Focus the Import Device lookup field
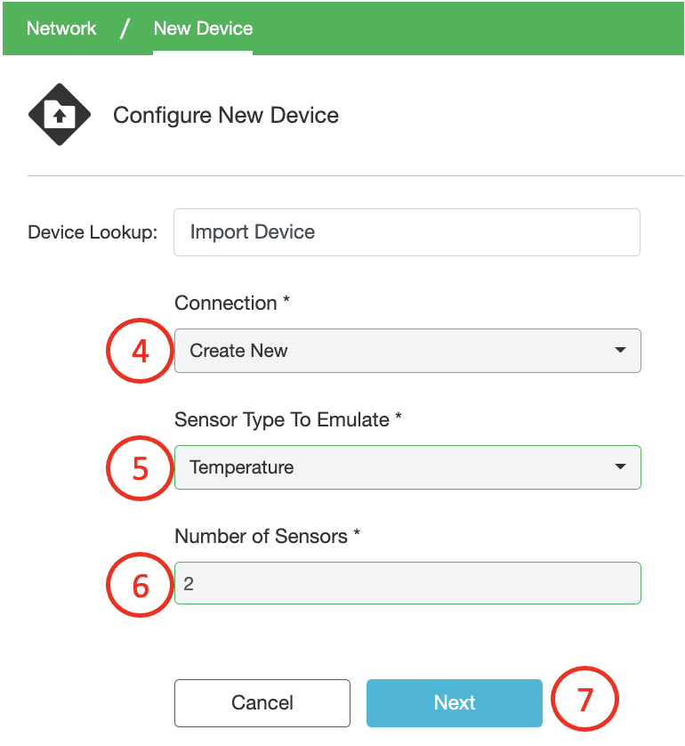 (407, 232)
